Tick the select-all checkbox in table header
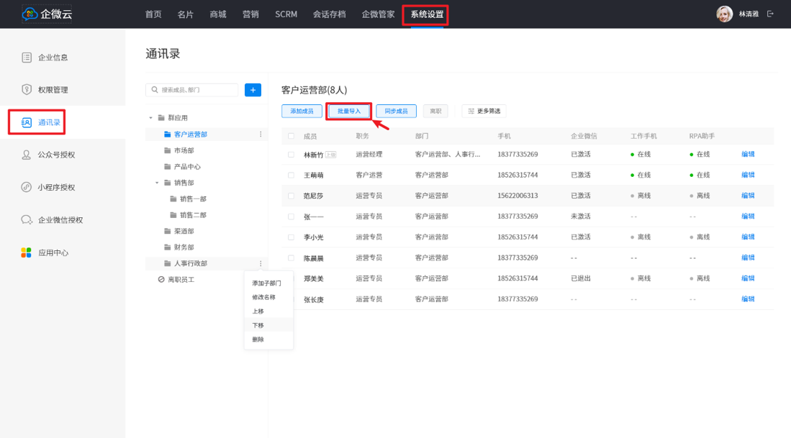 (x=291, y=136)
